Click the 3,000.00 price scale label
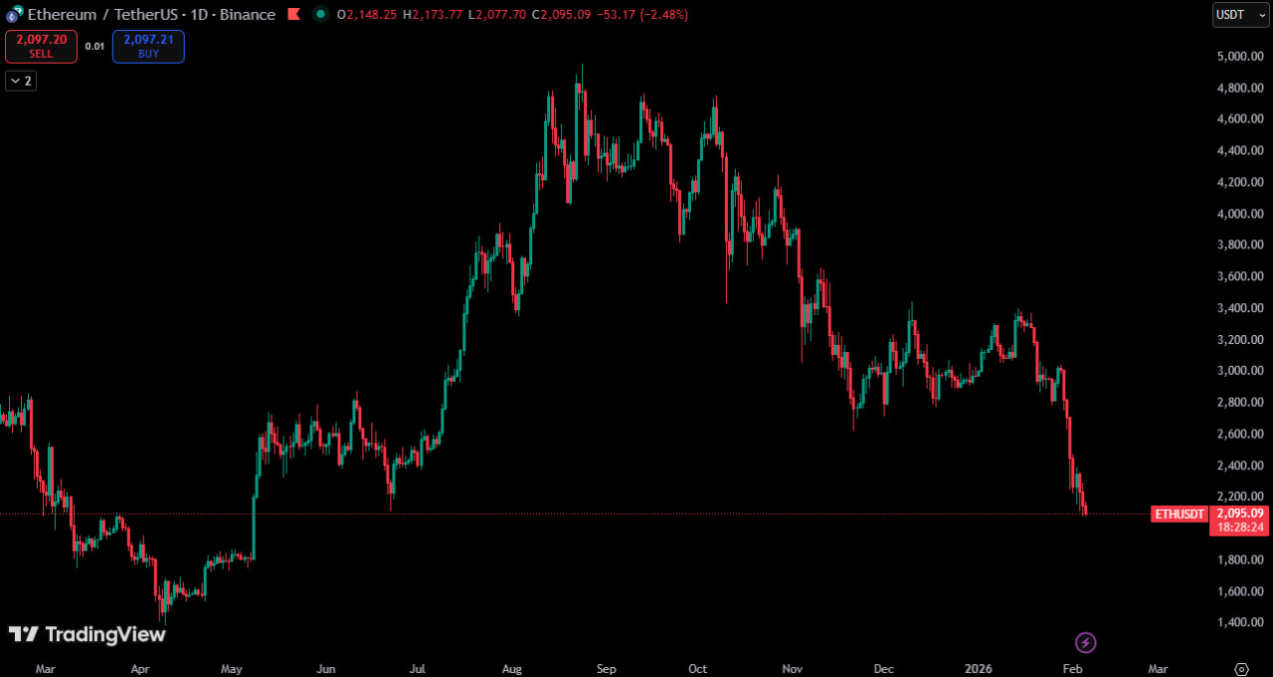This screenshot has width=1273, height=677. click(1239, 371)
